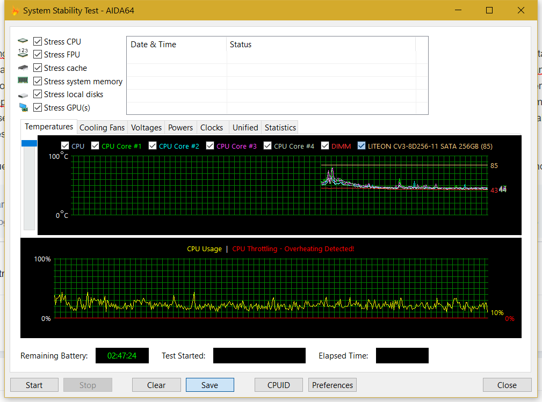
Task: Open the Powers tab
Action: (x=180, y=127)
